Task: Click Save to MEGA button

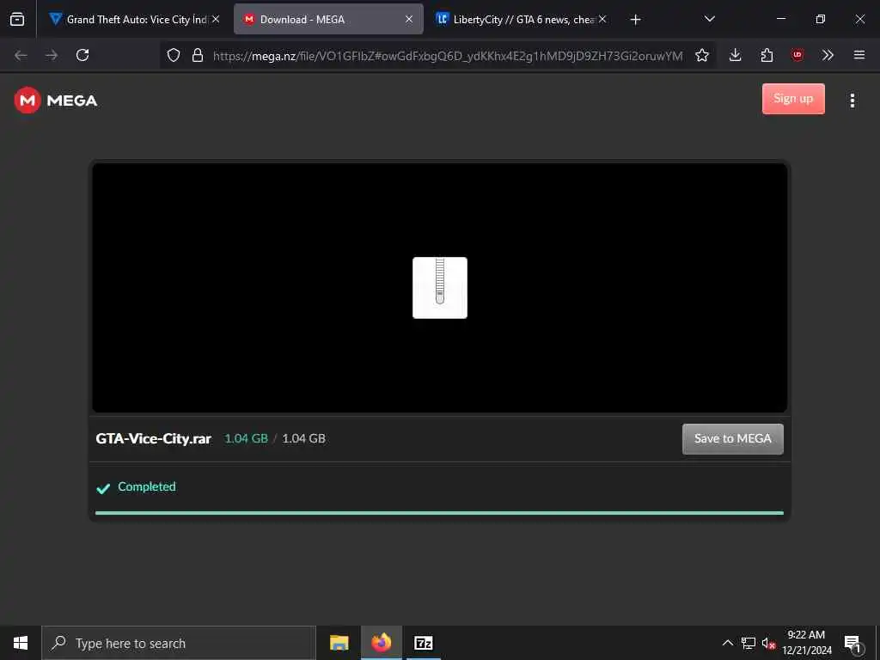Action: [732, 439]
